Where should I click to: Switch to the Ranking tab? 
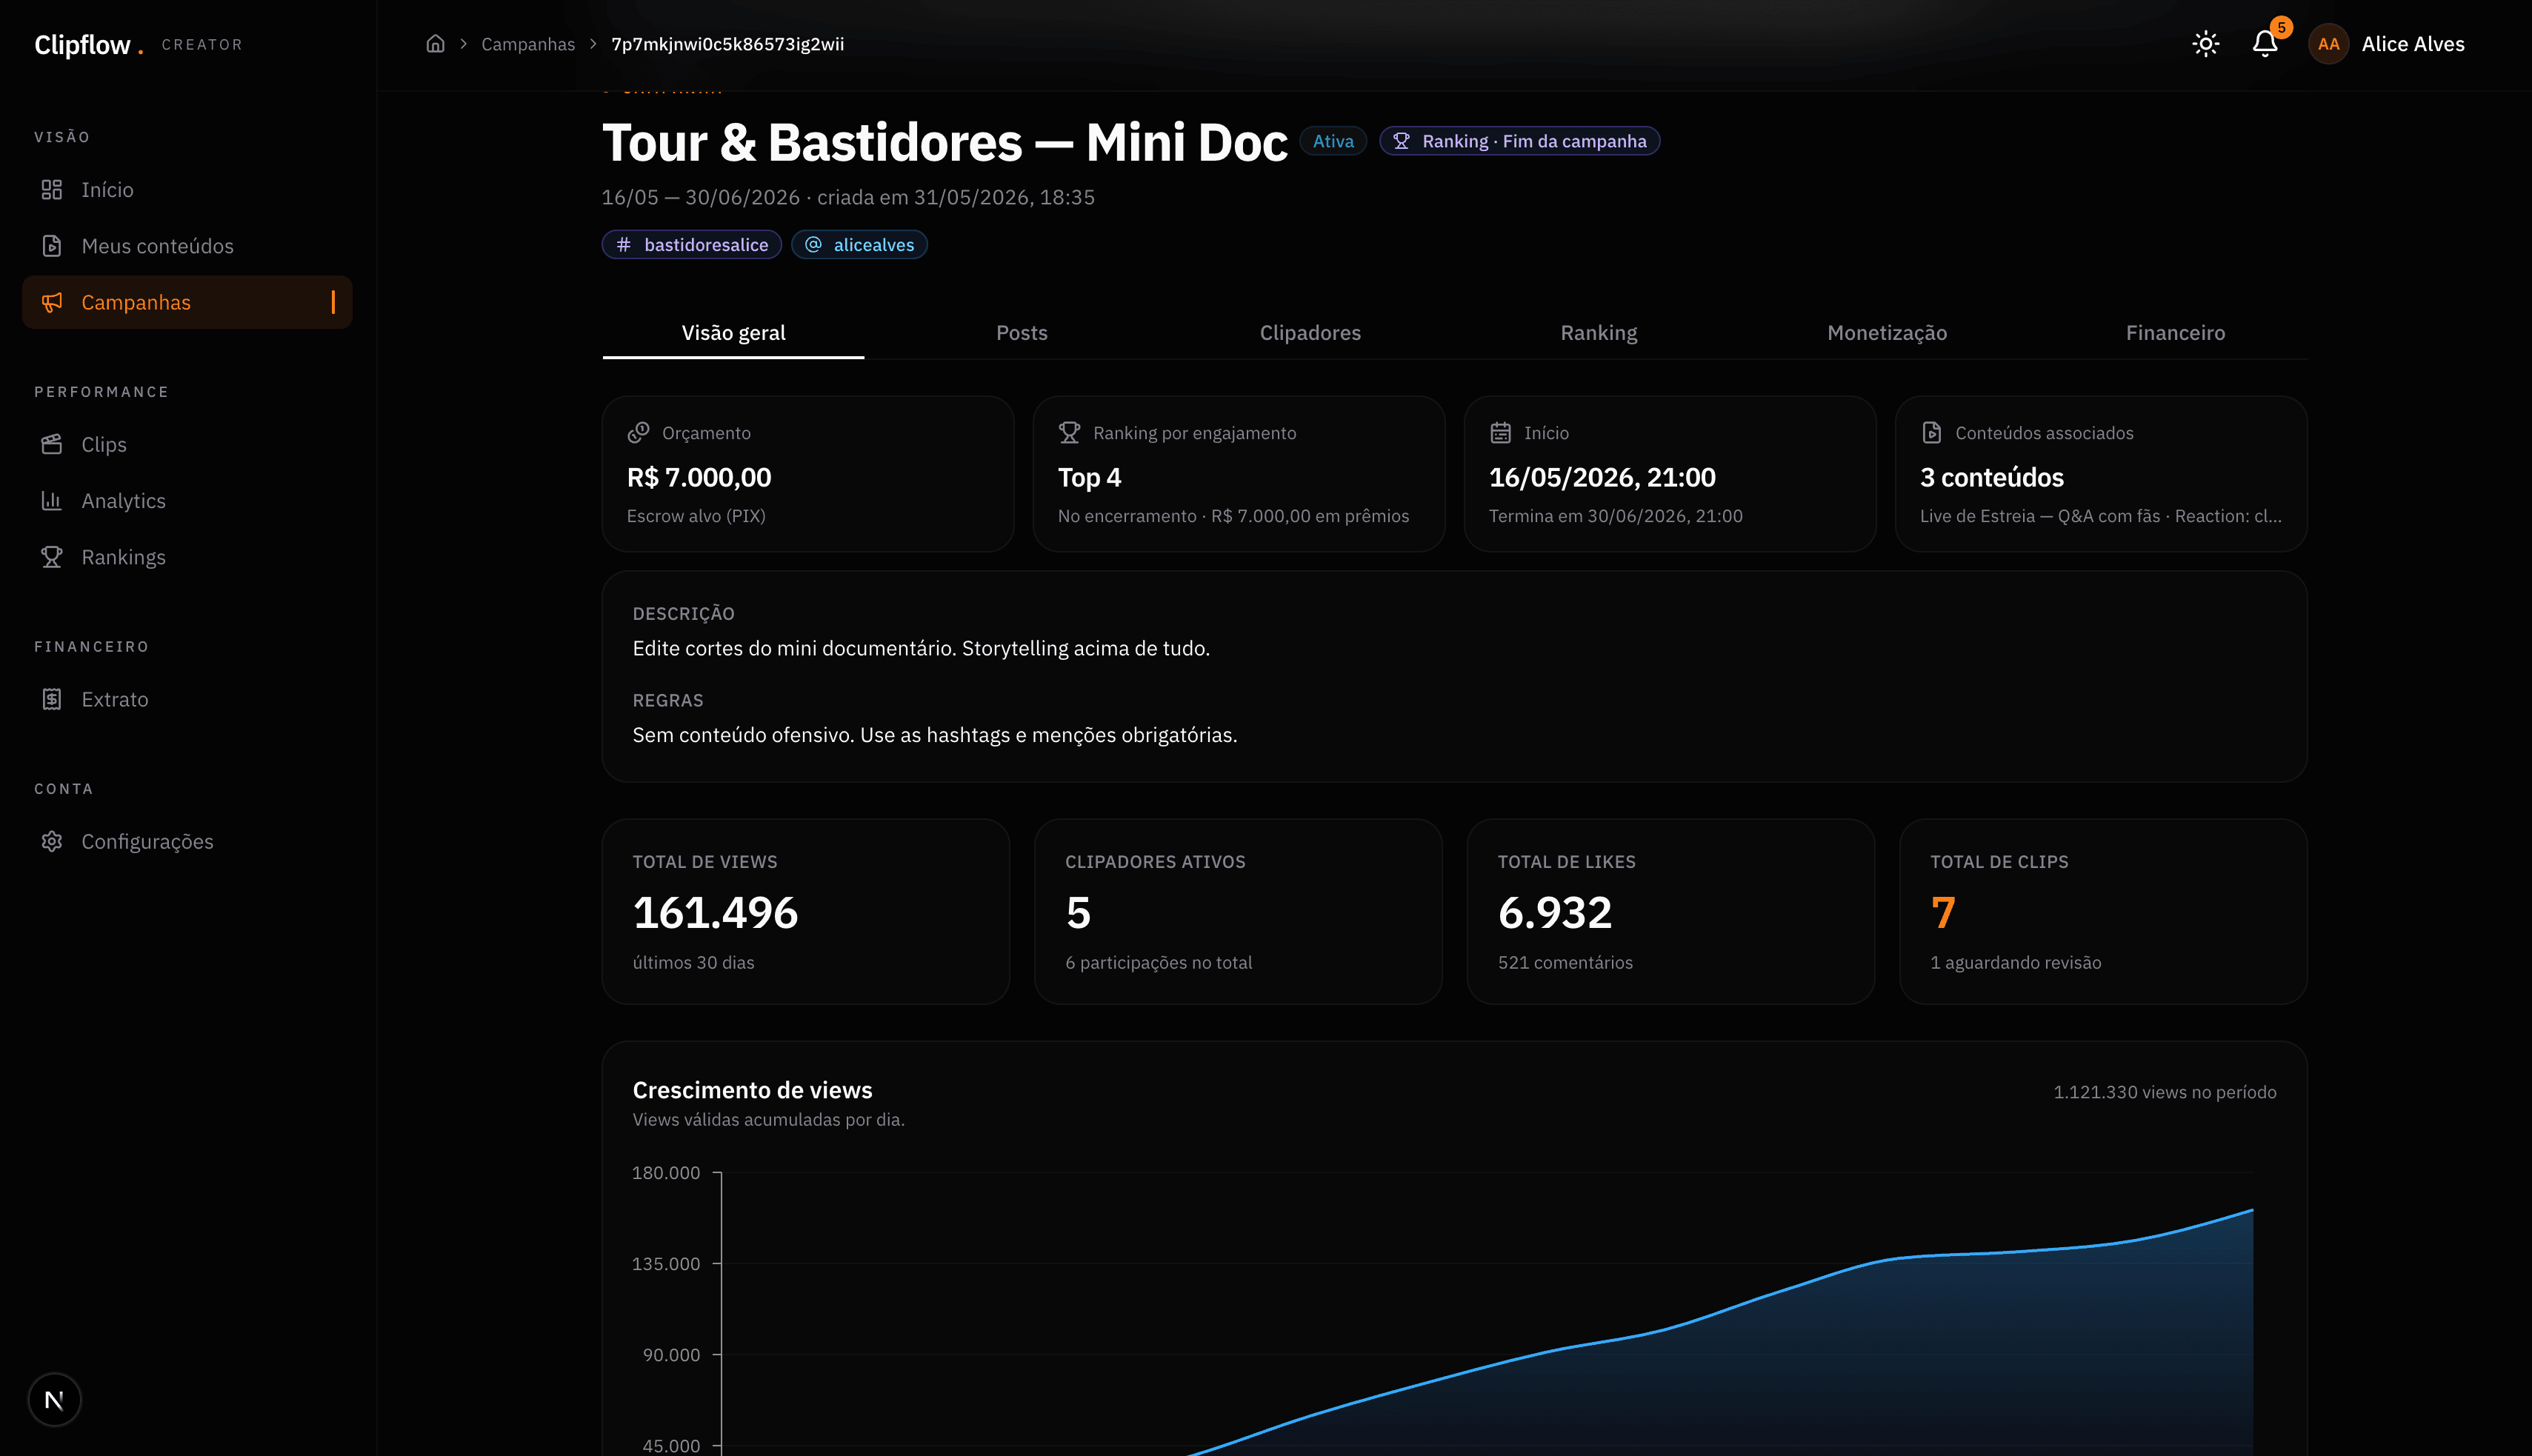pos(1599,333)
